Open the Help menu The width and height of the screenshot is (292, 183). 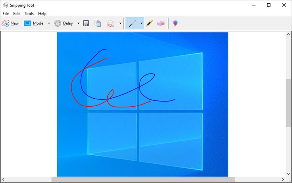click(42, 14)
